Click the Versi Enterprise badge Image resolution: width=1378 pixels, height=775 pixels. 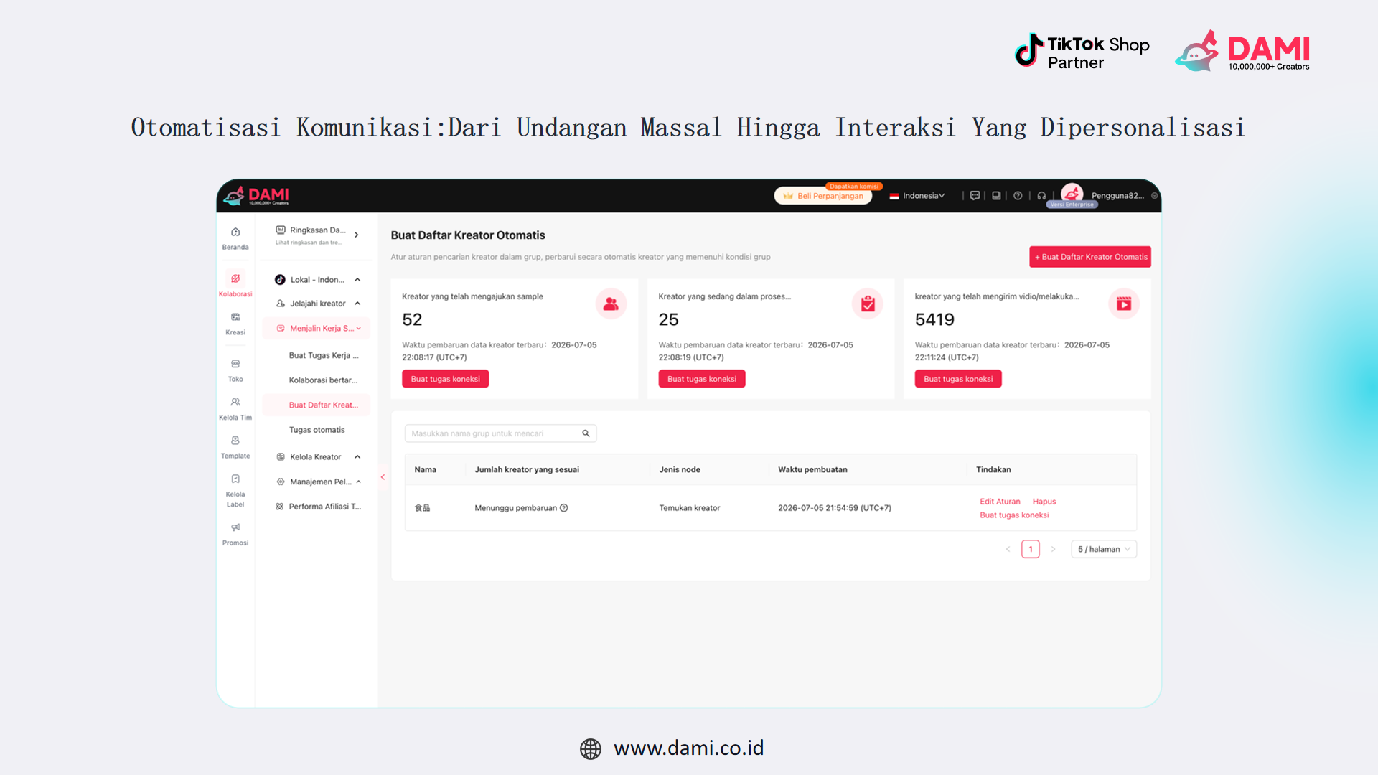click(x=1072, y=205)
